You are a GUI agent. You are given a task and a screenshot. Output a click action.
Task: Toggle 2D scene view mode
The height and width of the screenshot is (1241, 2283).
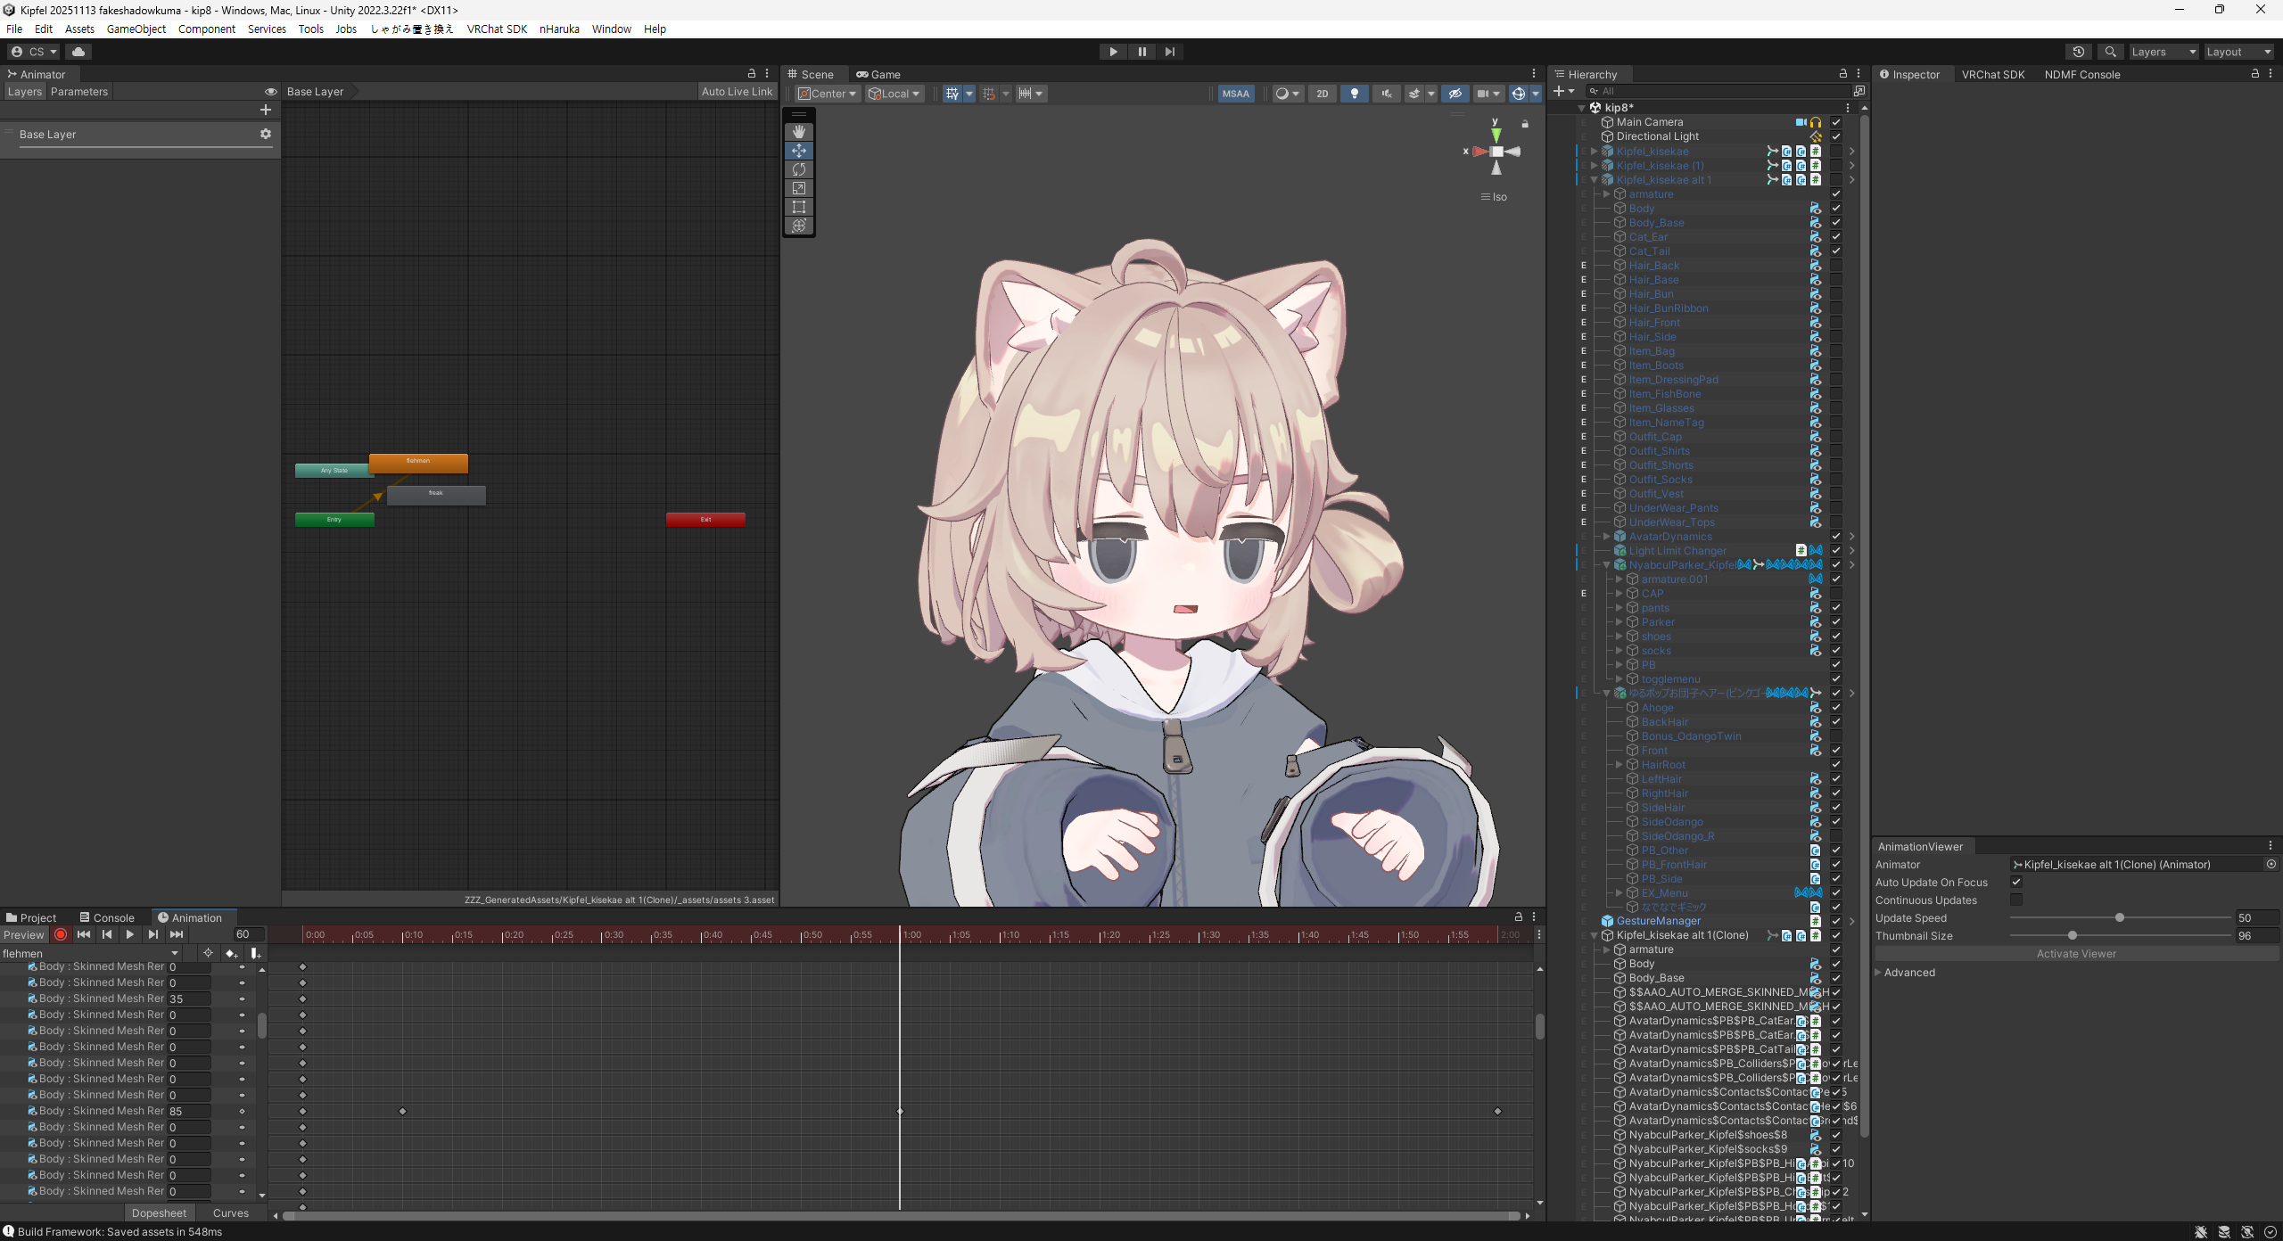(x=1322, y=94)
